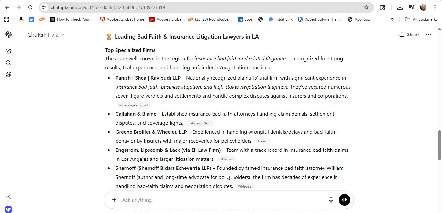Open the Google Docs bookmark icon
This screenshot has height=213, width=442.
31,19
